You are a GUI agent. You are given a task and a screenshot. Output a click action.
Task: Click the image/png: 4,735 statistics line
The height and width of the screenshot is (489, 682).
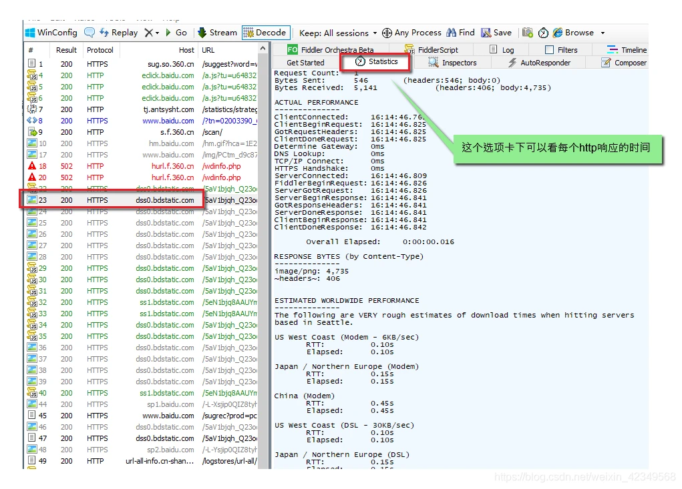(x=311, y=271)
